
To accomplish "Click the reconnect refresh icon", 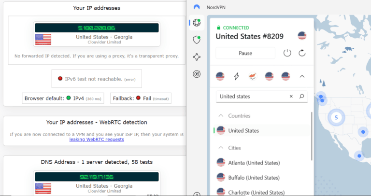I will (302, 53).
